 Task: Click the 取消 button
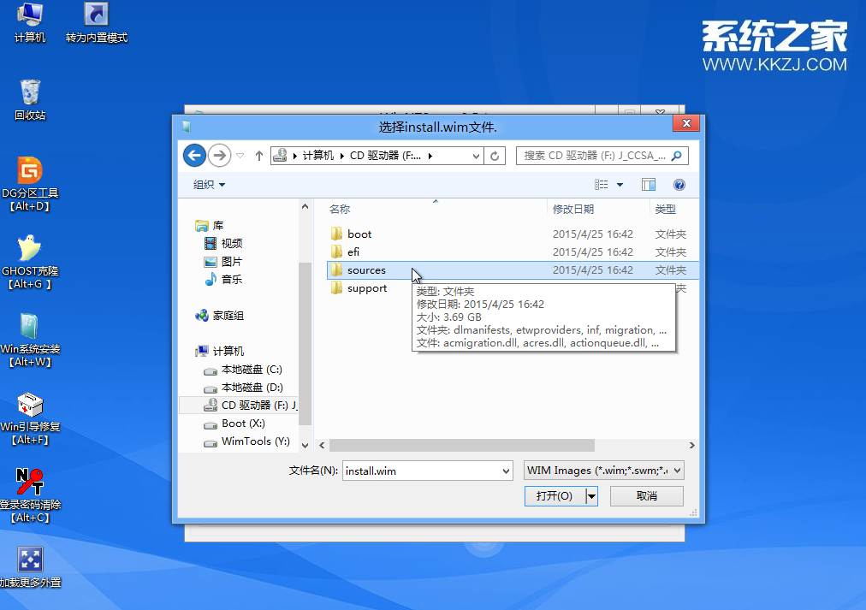[647, 496]
